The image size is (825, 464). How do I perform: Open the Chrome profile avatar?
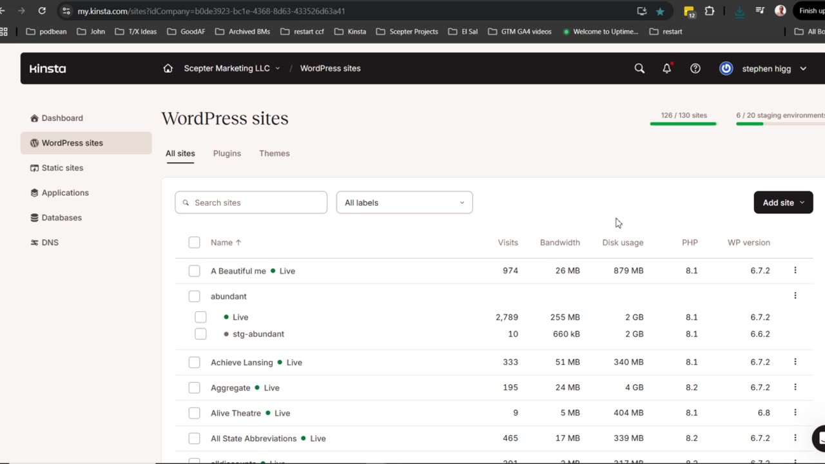click(x=781, y=11)
